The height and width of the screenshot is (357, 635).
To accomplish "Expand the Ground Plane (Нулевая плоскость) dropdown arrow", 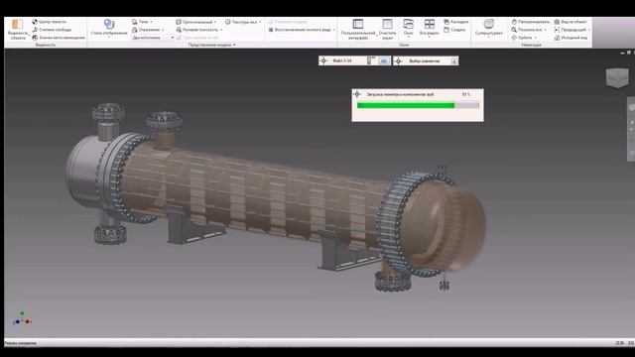I will click(x=221, y=30).
